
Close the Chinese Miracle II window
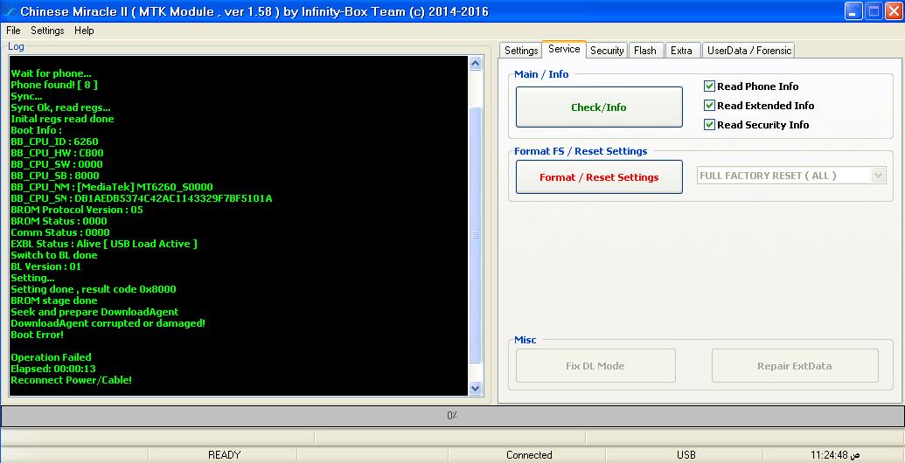tap(892, 11)
